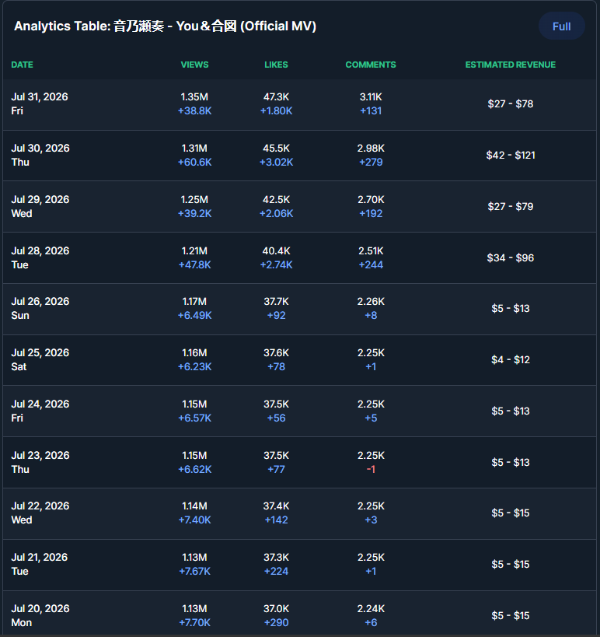Select the Jul 24, 2026 date cell
The height and width of the screenshot is (637, 600).
(40, 411)
